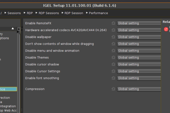Click the tree panel collapse arrow on the divider
The height and width of the screenshot is (113, 170).
[22, 27]
